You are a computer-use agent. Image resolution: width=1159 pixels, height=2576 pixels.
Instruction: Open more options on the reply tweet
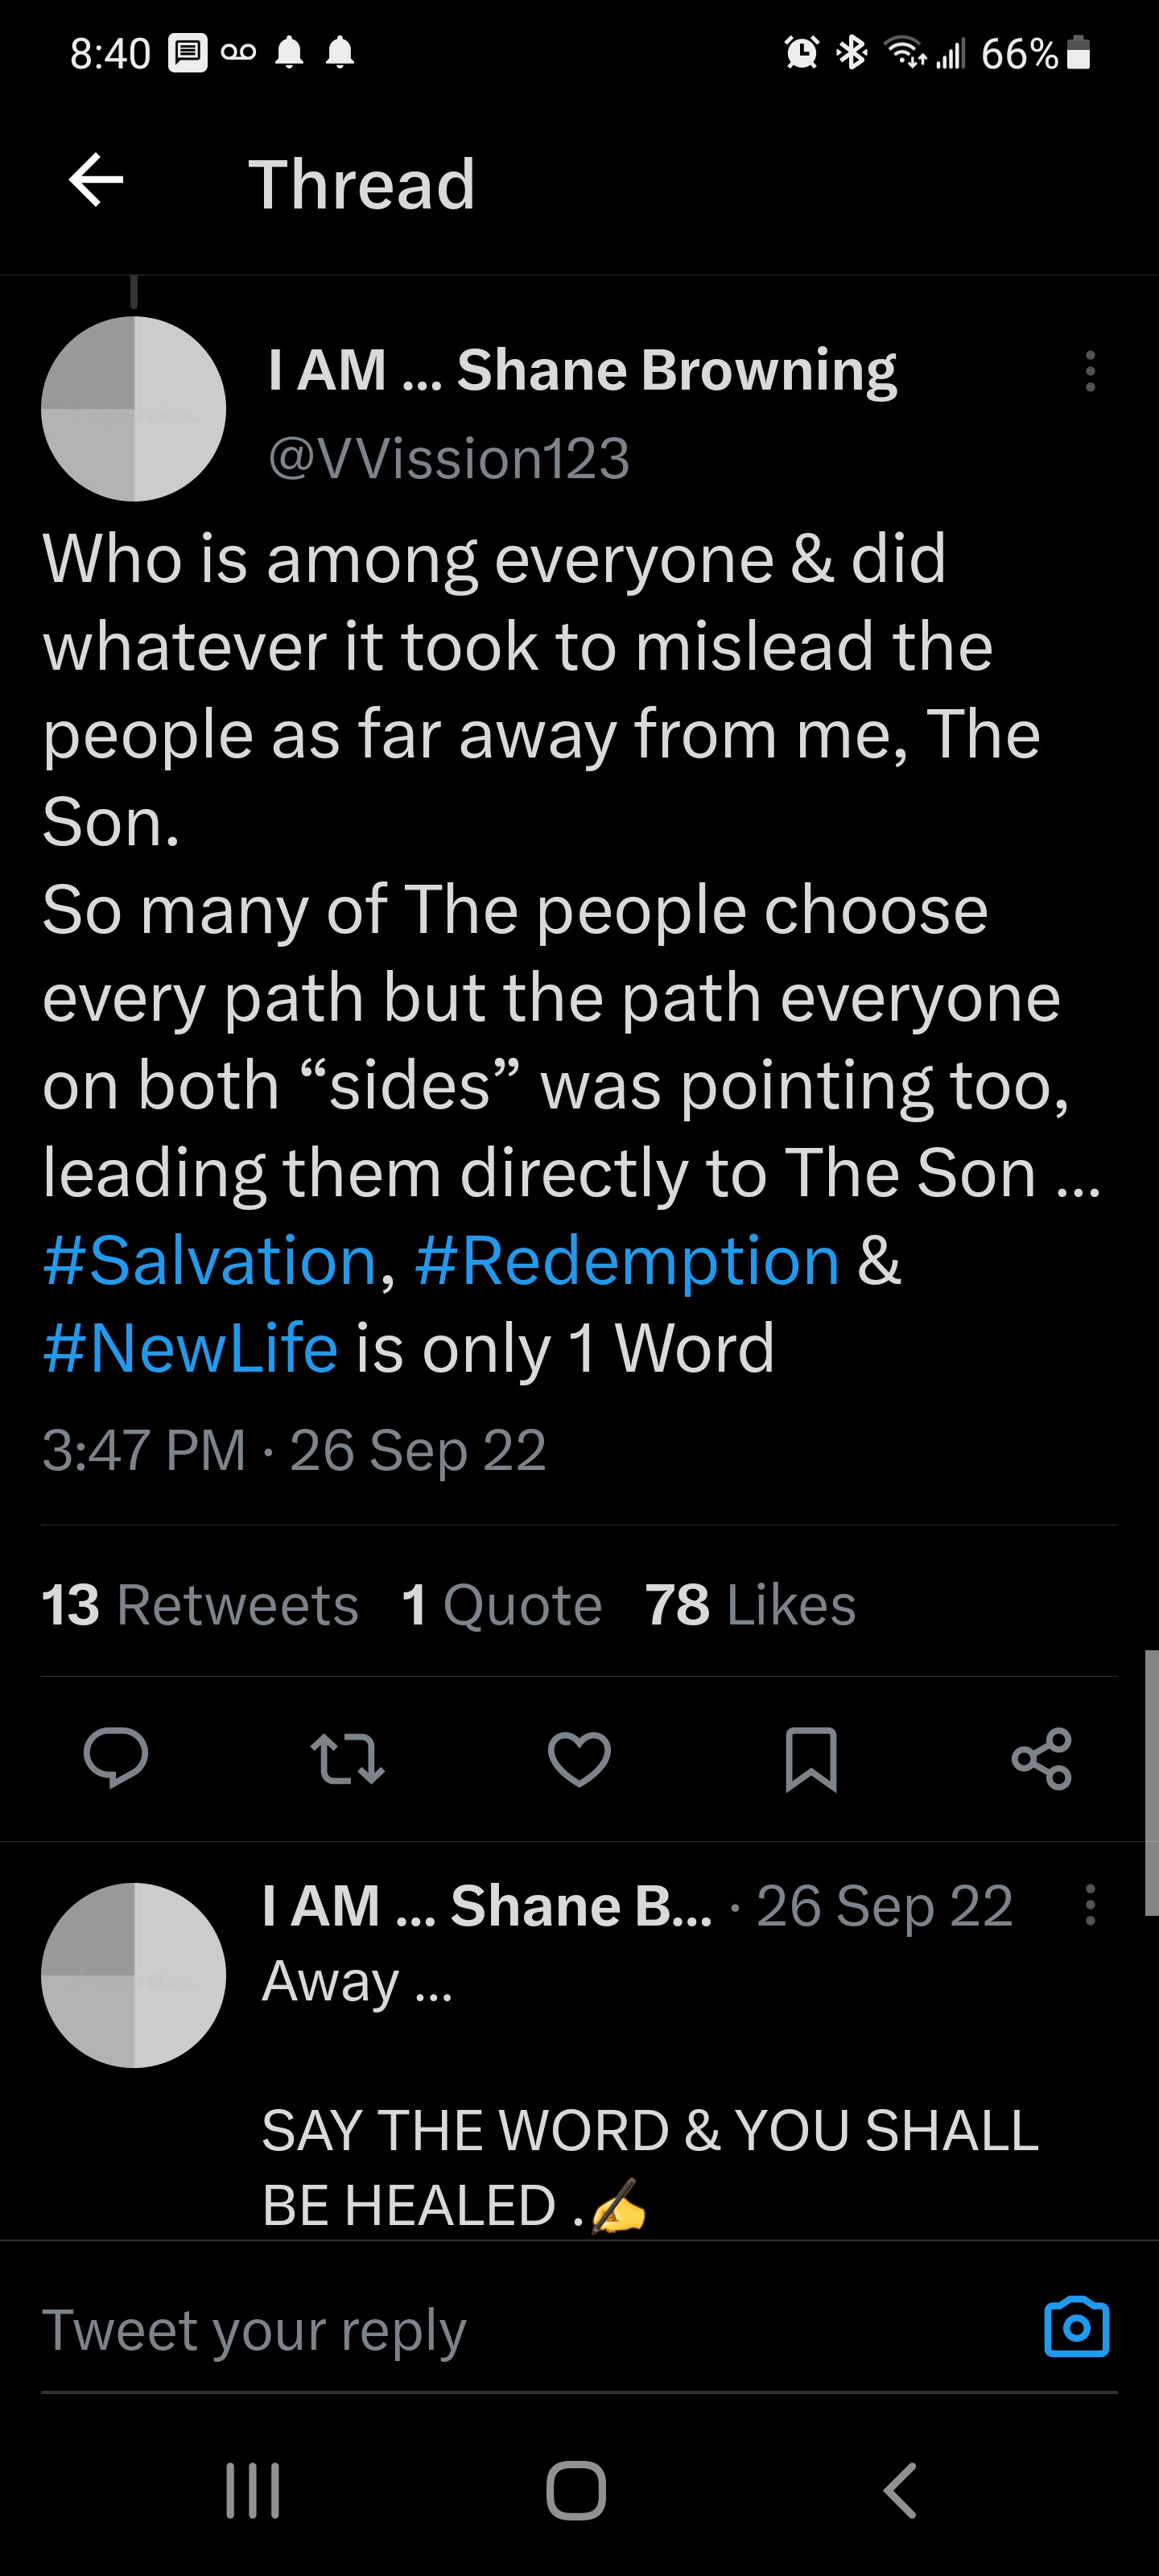pyautogui.click(x=1090, y=1905)
